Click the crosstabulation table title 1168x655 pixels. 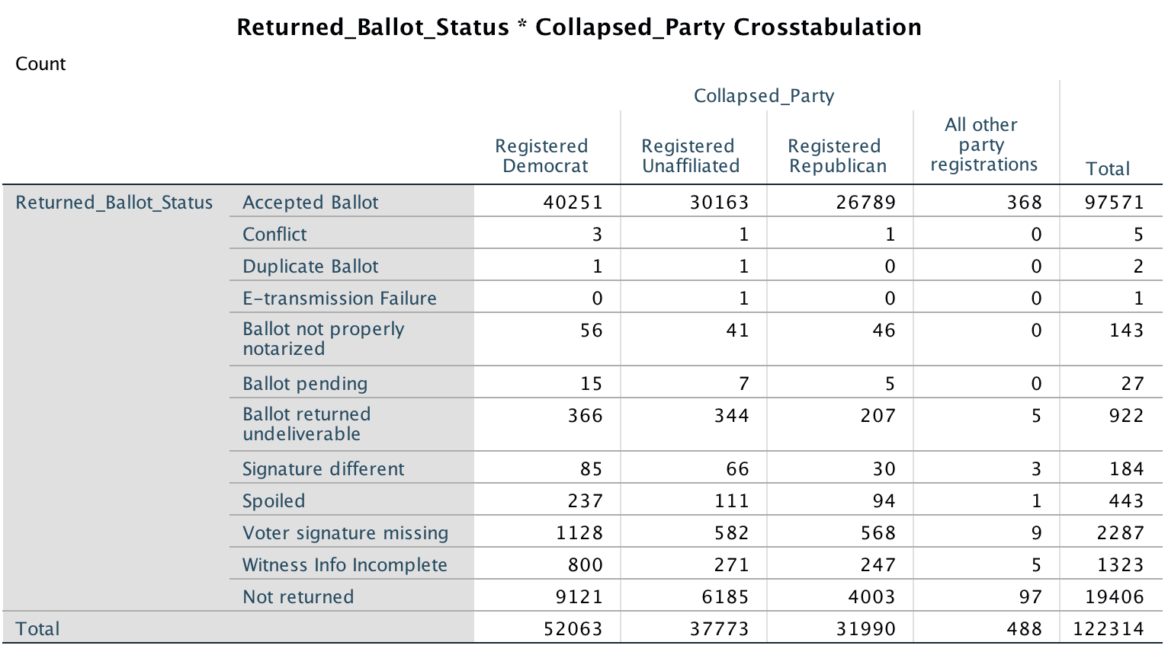579,27
